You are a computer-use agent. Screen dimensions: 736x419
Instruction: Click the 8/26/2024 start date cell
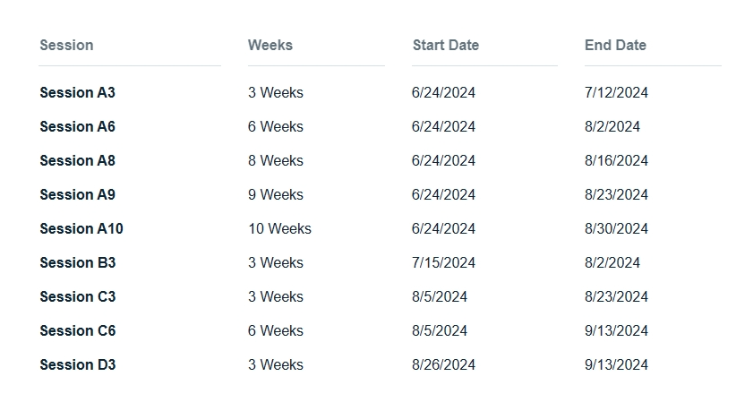(x=444, y=364)
